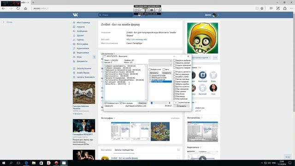
Task: Open Edge from the taskbar
Action: pos(26,163)
